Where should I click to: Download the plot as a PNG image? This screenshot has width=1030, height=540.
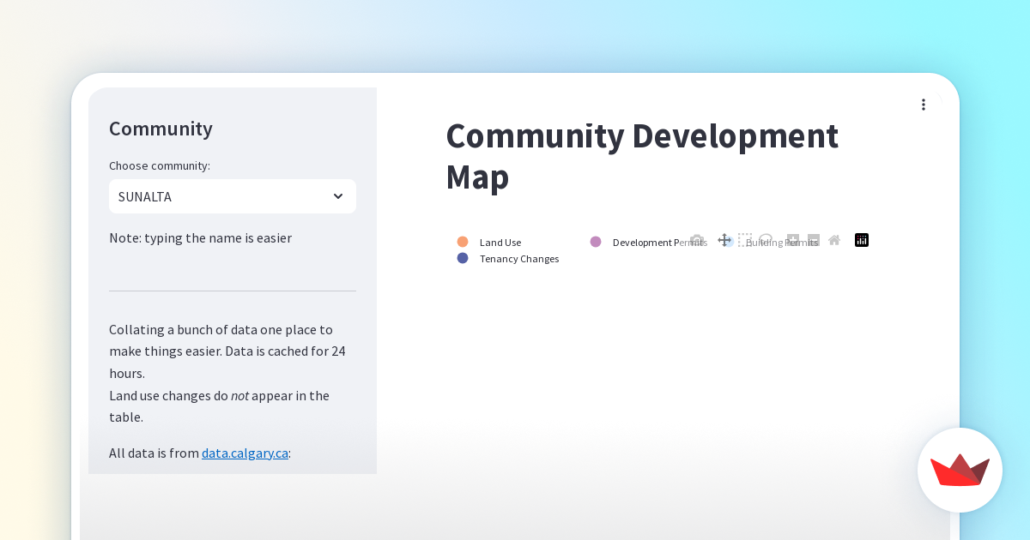click(x=697, y=240)
